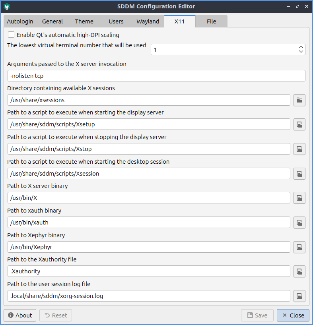
Task: Choose file for Xsession script path
Action: [299, 174]
